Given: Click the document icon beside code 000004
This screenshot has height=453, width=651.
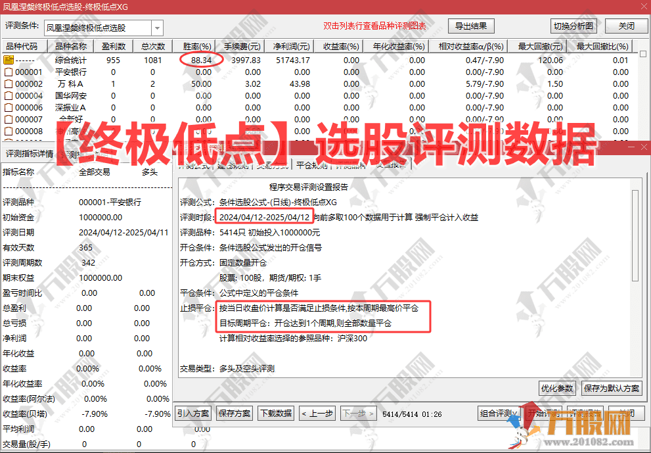Looking at the screenshot, I should (x=9, y=95).
